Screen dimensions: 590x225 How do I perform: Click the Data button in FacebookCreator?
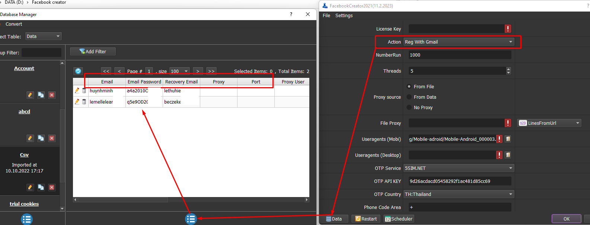click(x=334, y=219)
